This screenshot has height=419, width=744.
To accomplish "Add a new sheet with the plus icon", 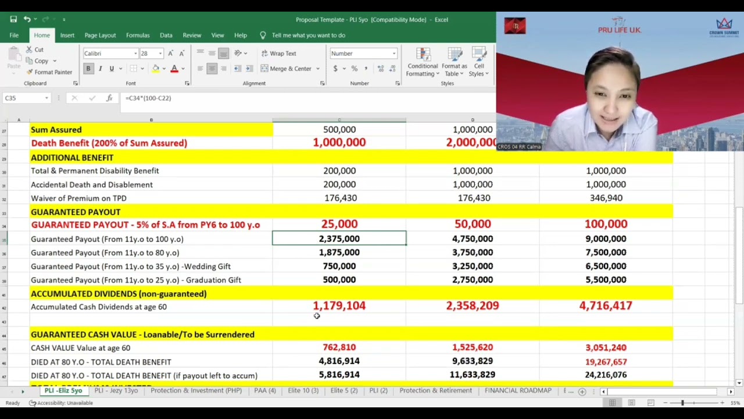I will point(582,392).
